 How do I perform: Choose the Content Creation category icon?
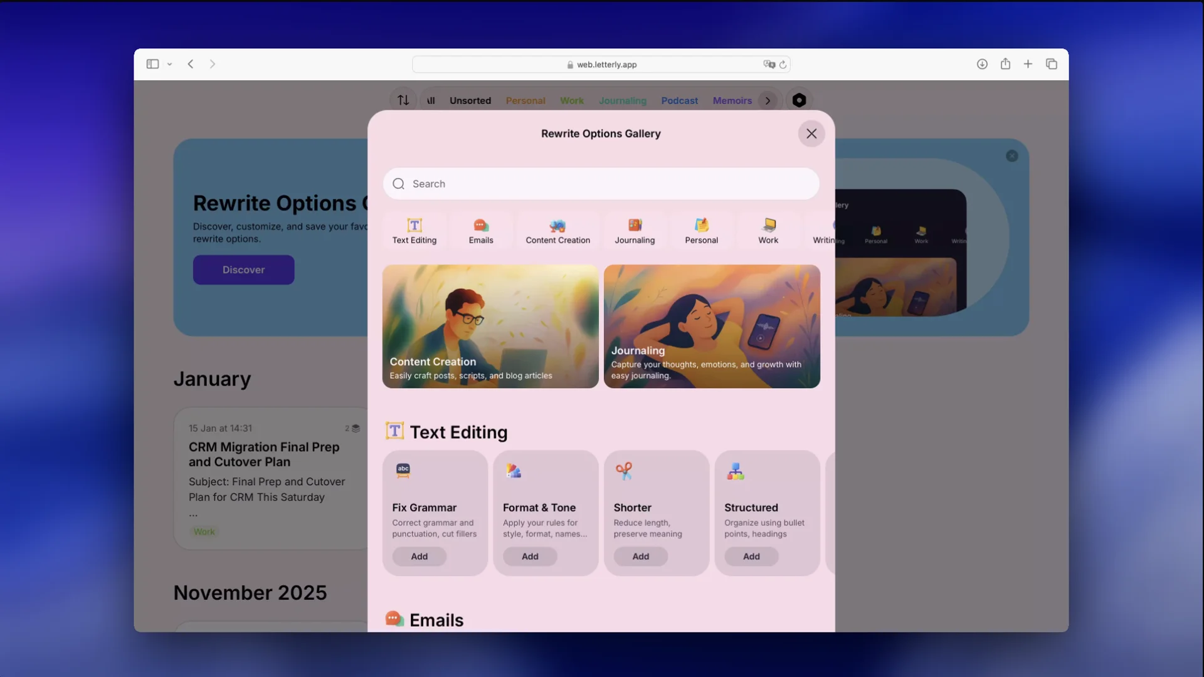tap(557, 226)
